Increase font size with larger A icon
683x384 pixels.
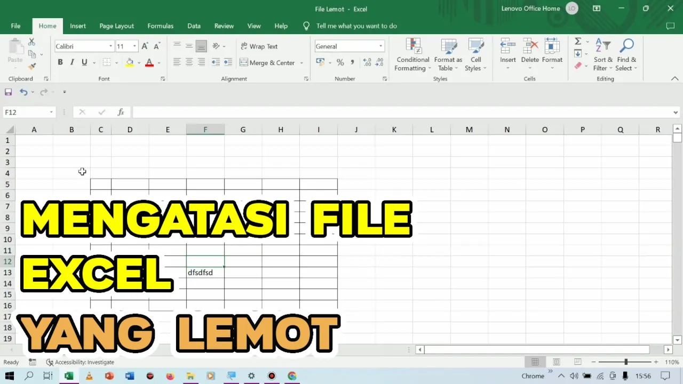coord(145,46)
